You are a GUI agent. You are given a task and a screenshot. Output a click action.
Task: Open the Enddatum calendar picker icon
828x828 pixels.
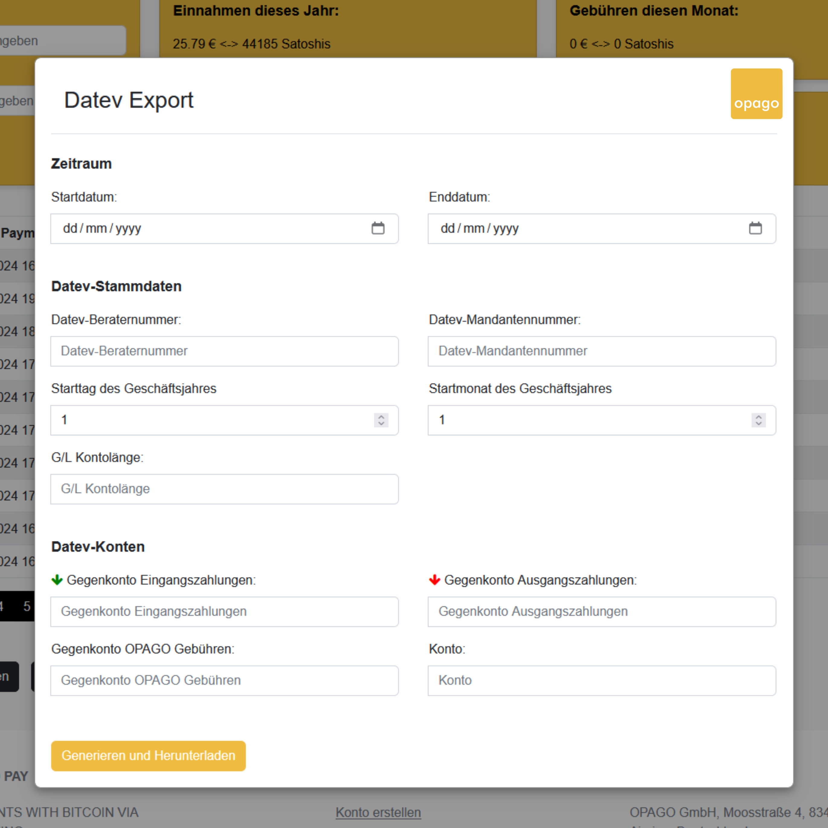point(755,229)
